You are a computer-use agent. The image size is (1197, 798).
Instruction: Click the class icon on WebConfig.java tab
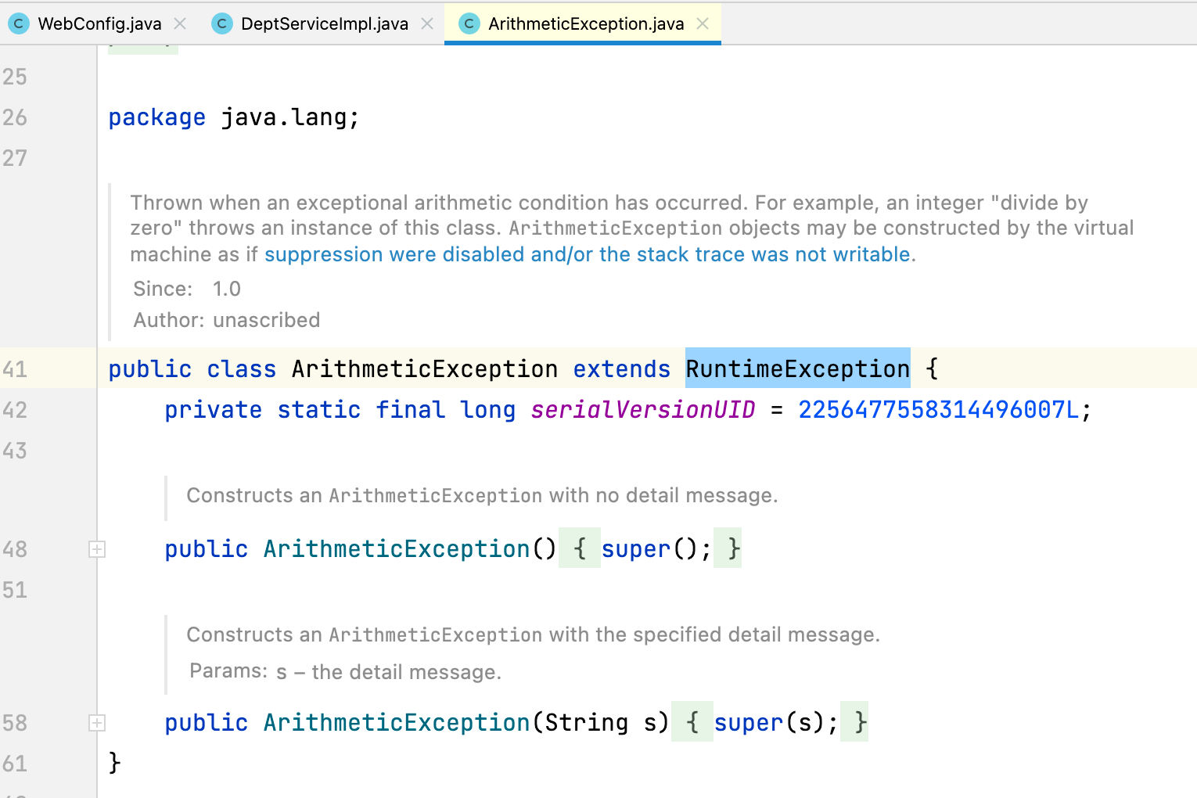[x=19, y=23]
